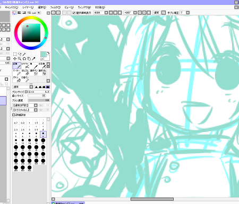This screenshot has height=204, width=239.
Task: Swap foreground and background colors
Action: tap(48, 53)
